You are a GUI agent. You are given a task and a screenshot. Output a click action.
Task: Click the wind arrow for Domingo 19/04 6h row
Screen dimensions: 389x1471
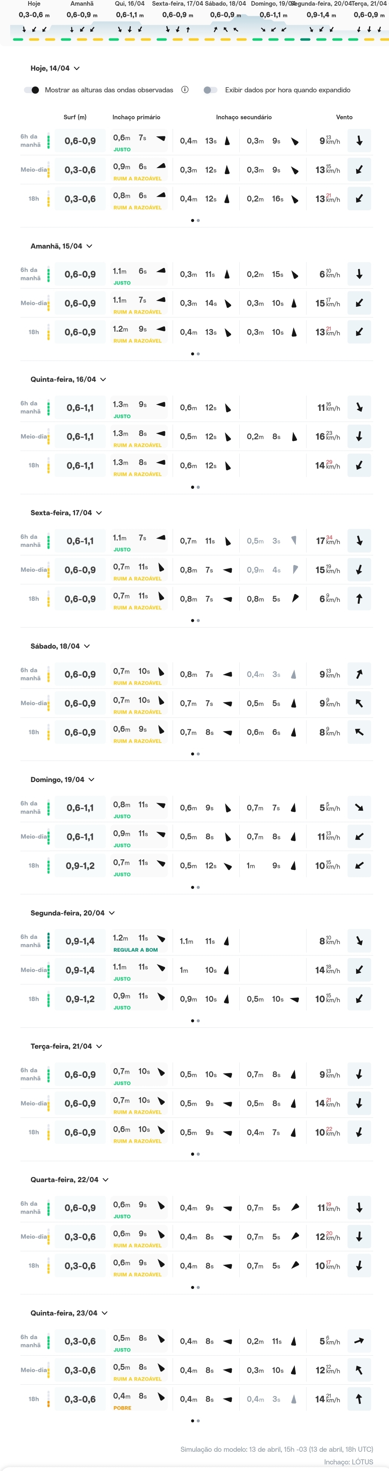tap(359, 807)
